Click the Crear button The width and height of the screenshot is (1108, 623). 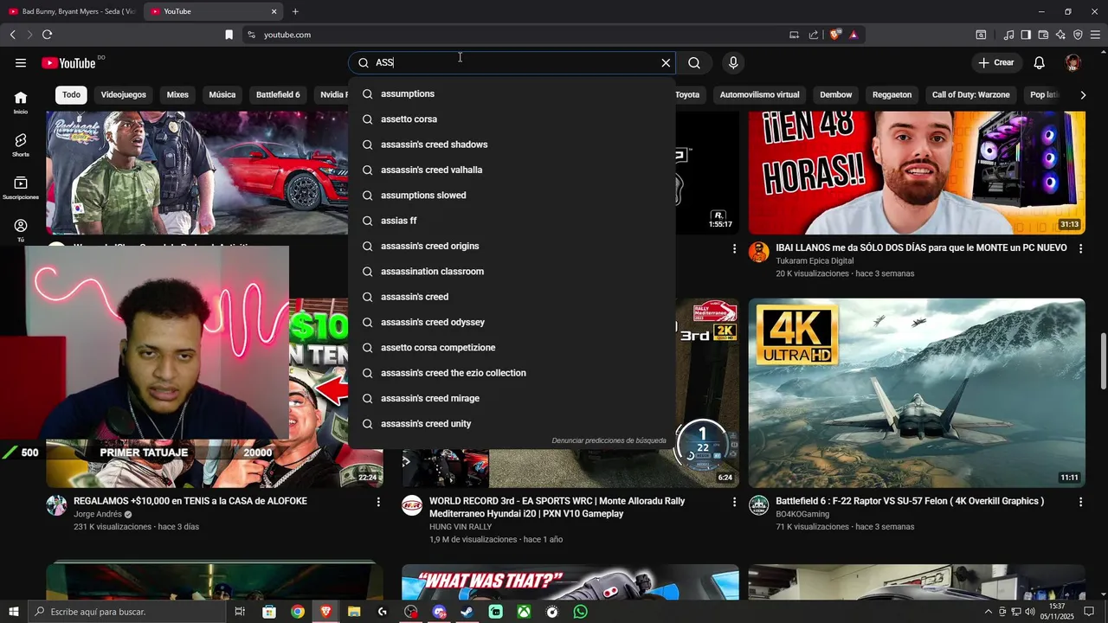995,62
